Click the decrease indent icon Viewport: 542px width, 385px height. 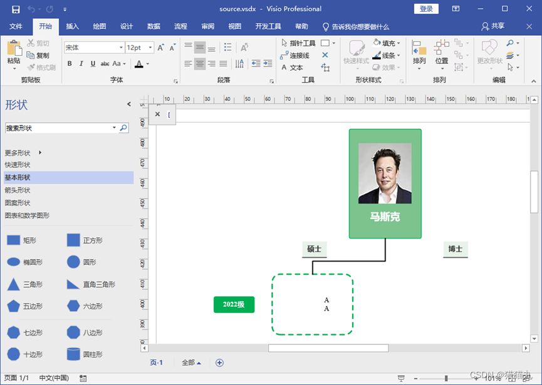pos(256,63)
